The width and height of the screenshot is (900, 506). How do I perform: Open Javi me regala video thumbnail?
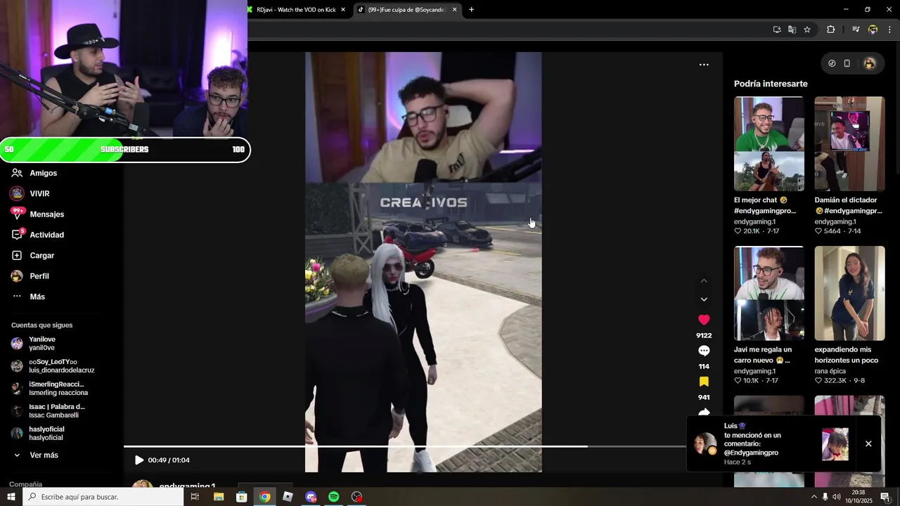[769, 293]
